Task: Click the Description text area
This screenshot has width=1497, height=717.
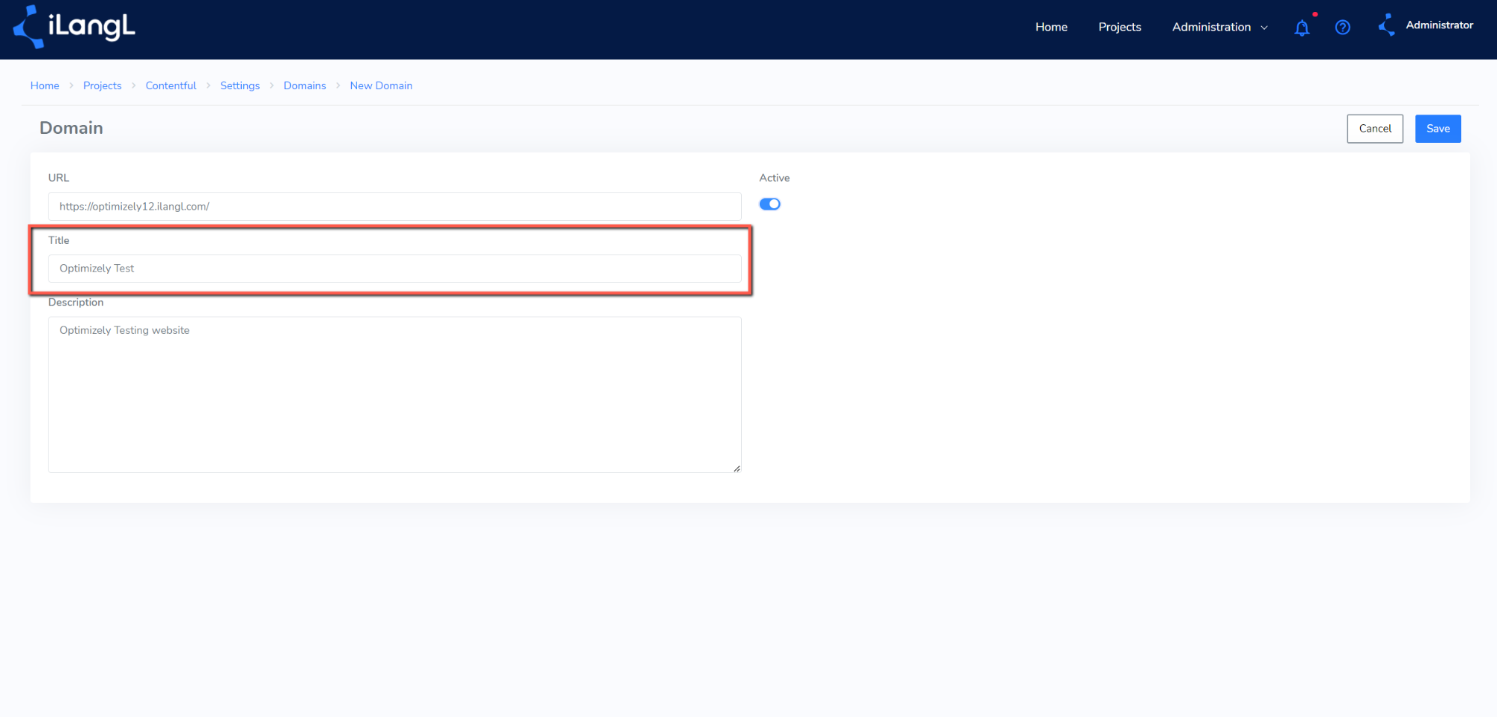Action: coord(394,394)
